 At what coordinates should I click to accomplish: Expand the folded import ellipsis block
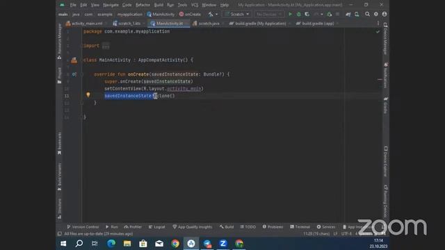[106, 46]
